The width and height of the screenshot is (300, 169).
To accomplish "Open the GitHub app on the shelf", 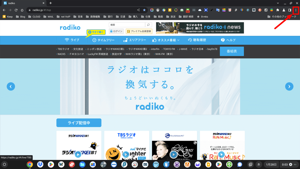I will (177, 164).
